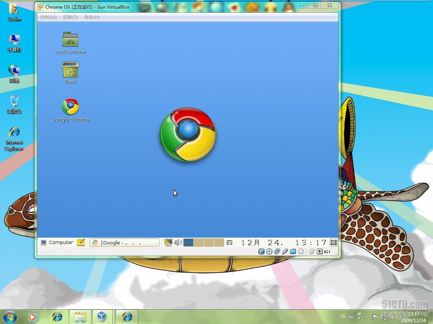Open Windows Explorer from the taskbar

tap(80, 317)
